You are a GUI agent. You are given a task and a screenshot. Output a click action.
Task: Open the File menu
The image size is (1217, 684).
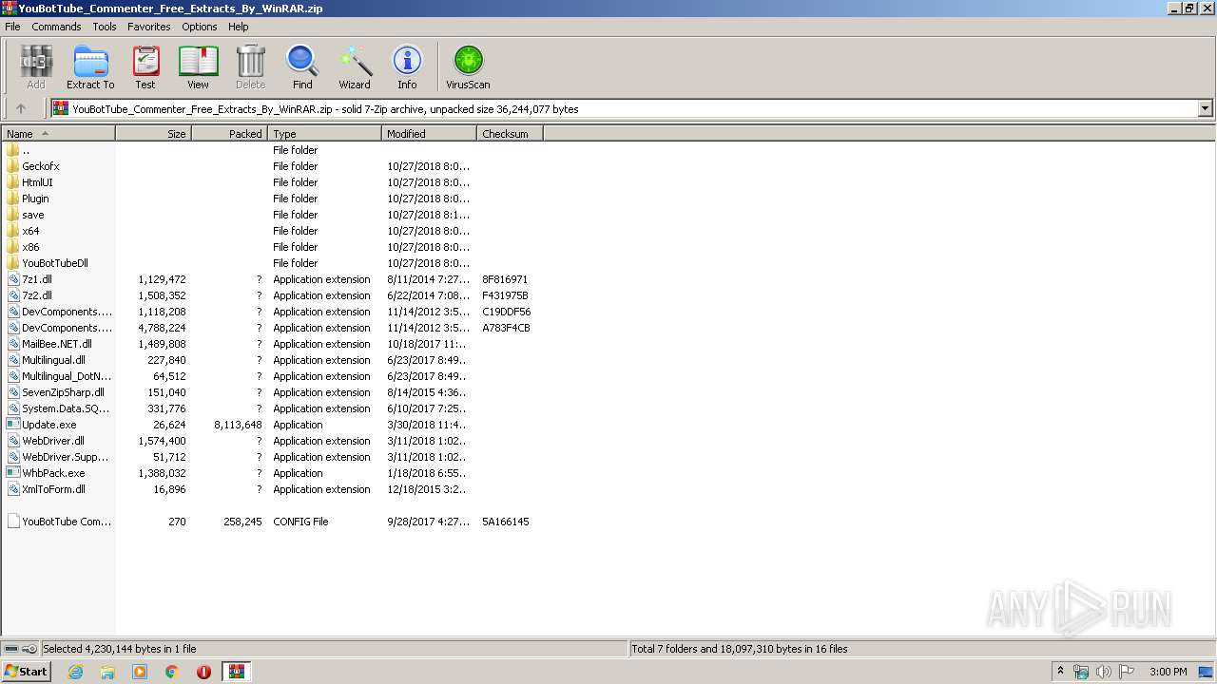(x=12, y=27)
